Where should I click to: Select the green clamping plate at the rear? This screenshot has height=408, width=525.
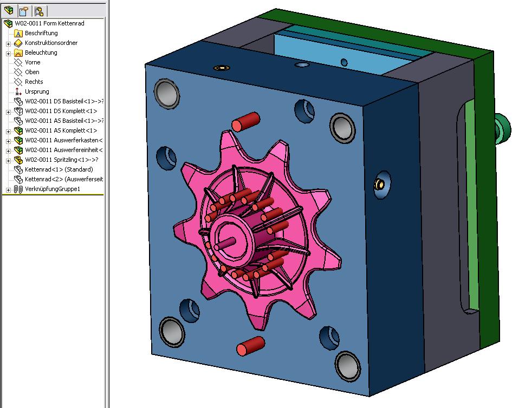pos(487,201)
